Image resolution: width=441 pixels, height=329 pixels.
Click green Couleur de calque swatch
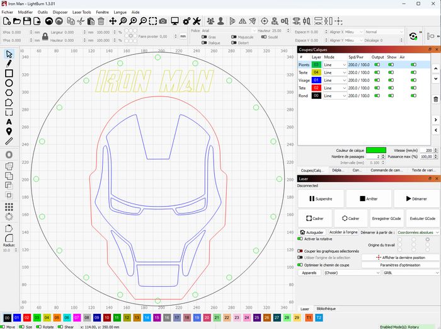(376, 150)
